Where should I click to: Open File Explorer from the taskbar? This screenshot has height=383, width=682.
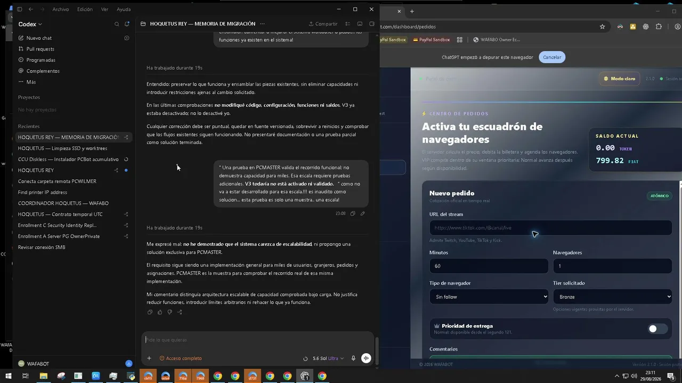click(44, 376)
